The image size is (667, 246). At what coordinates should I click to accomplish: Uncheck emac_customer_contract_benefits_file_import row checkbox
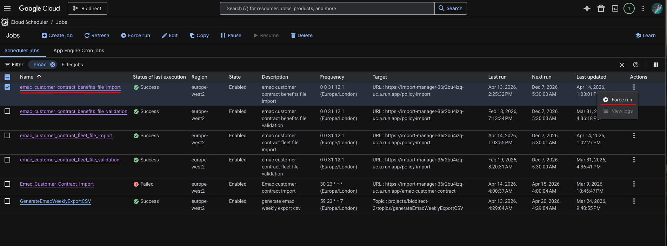point(7,87)
